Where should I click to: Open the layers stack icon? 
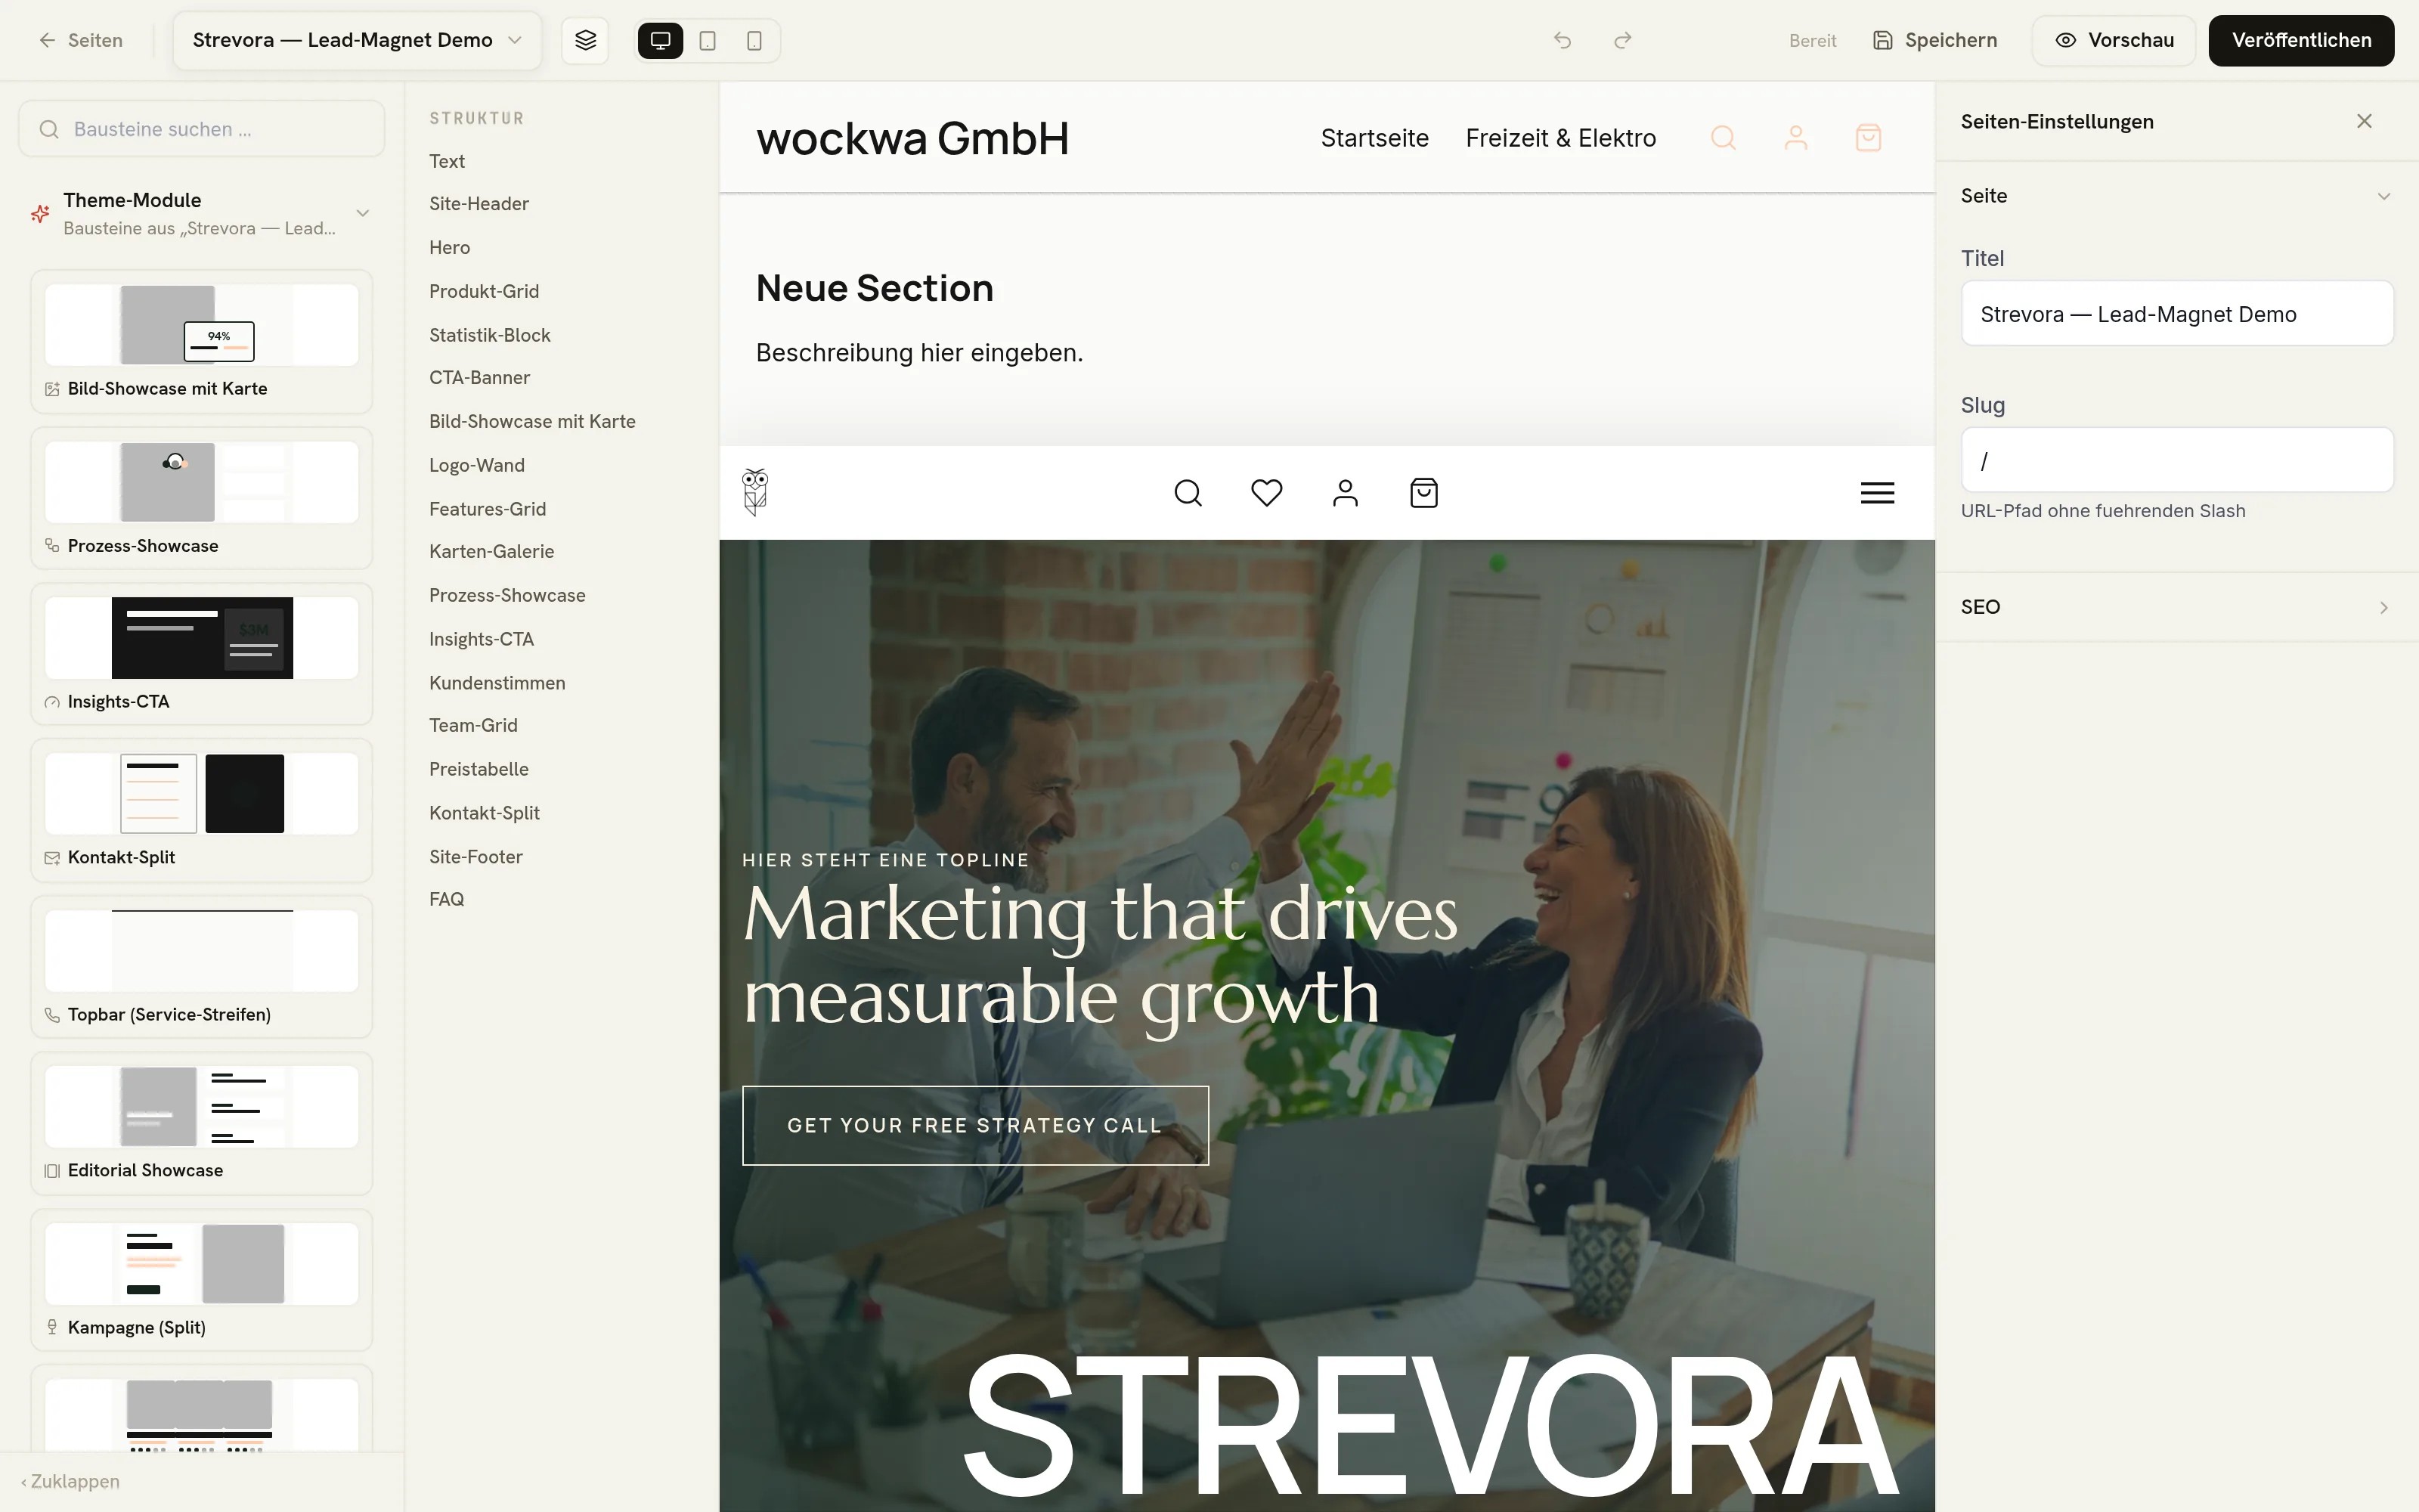585,40
